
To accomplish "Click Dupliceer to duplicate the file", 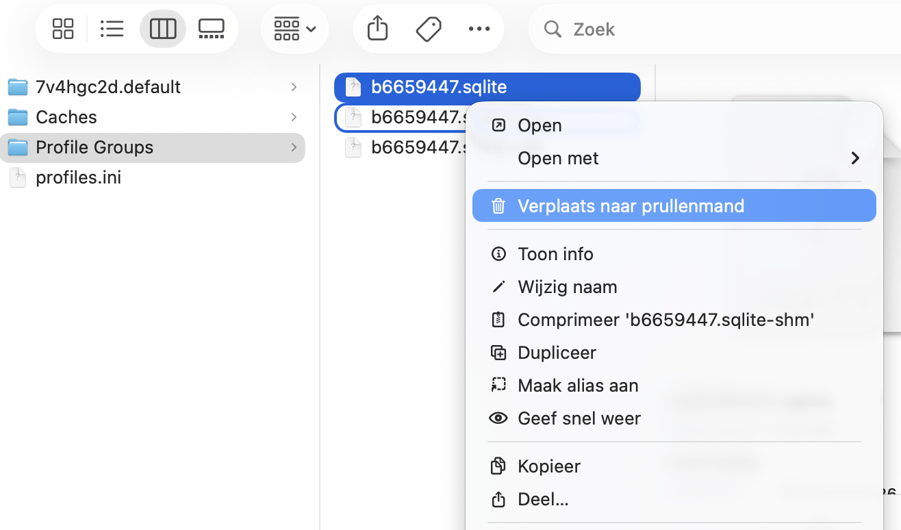I will tap(557, 352).
